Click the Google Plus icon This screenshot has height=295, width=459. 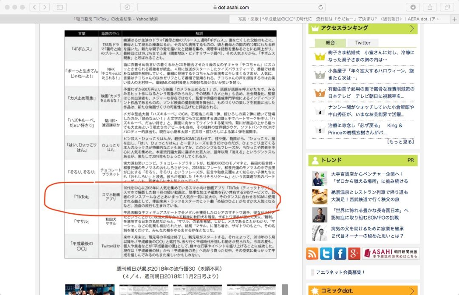point(354,253)
